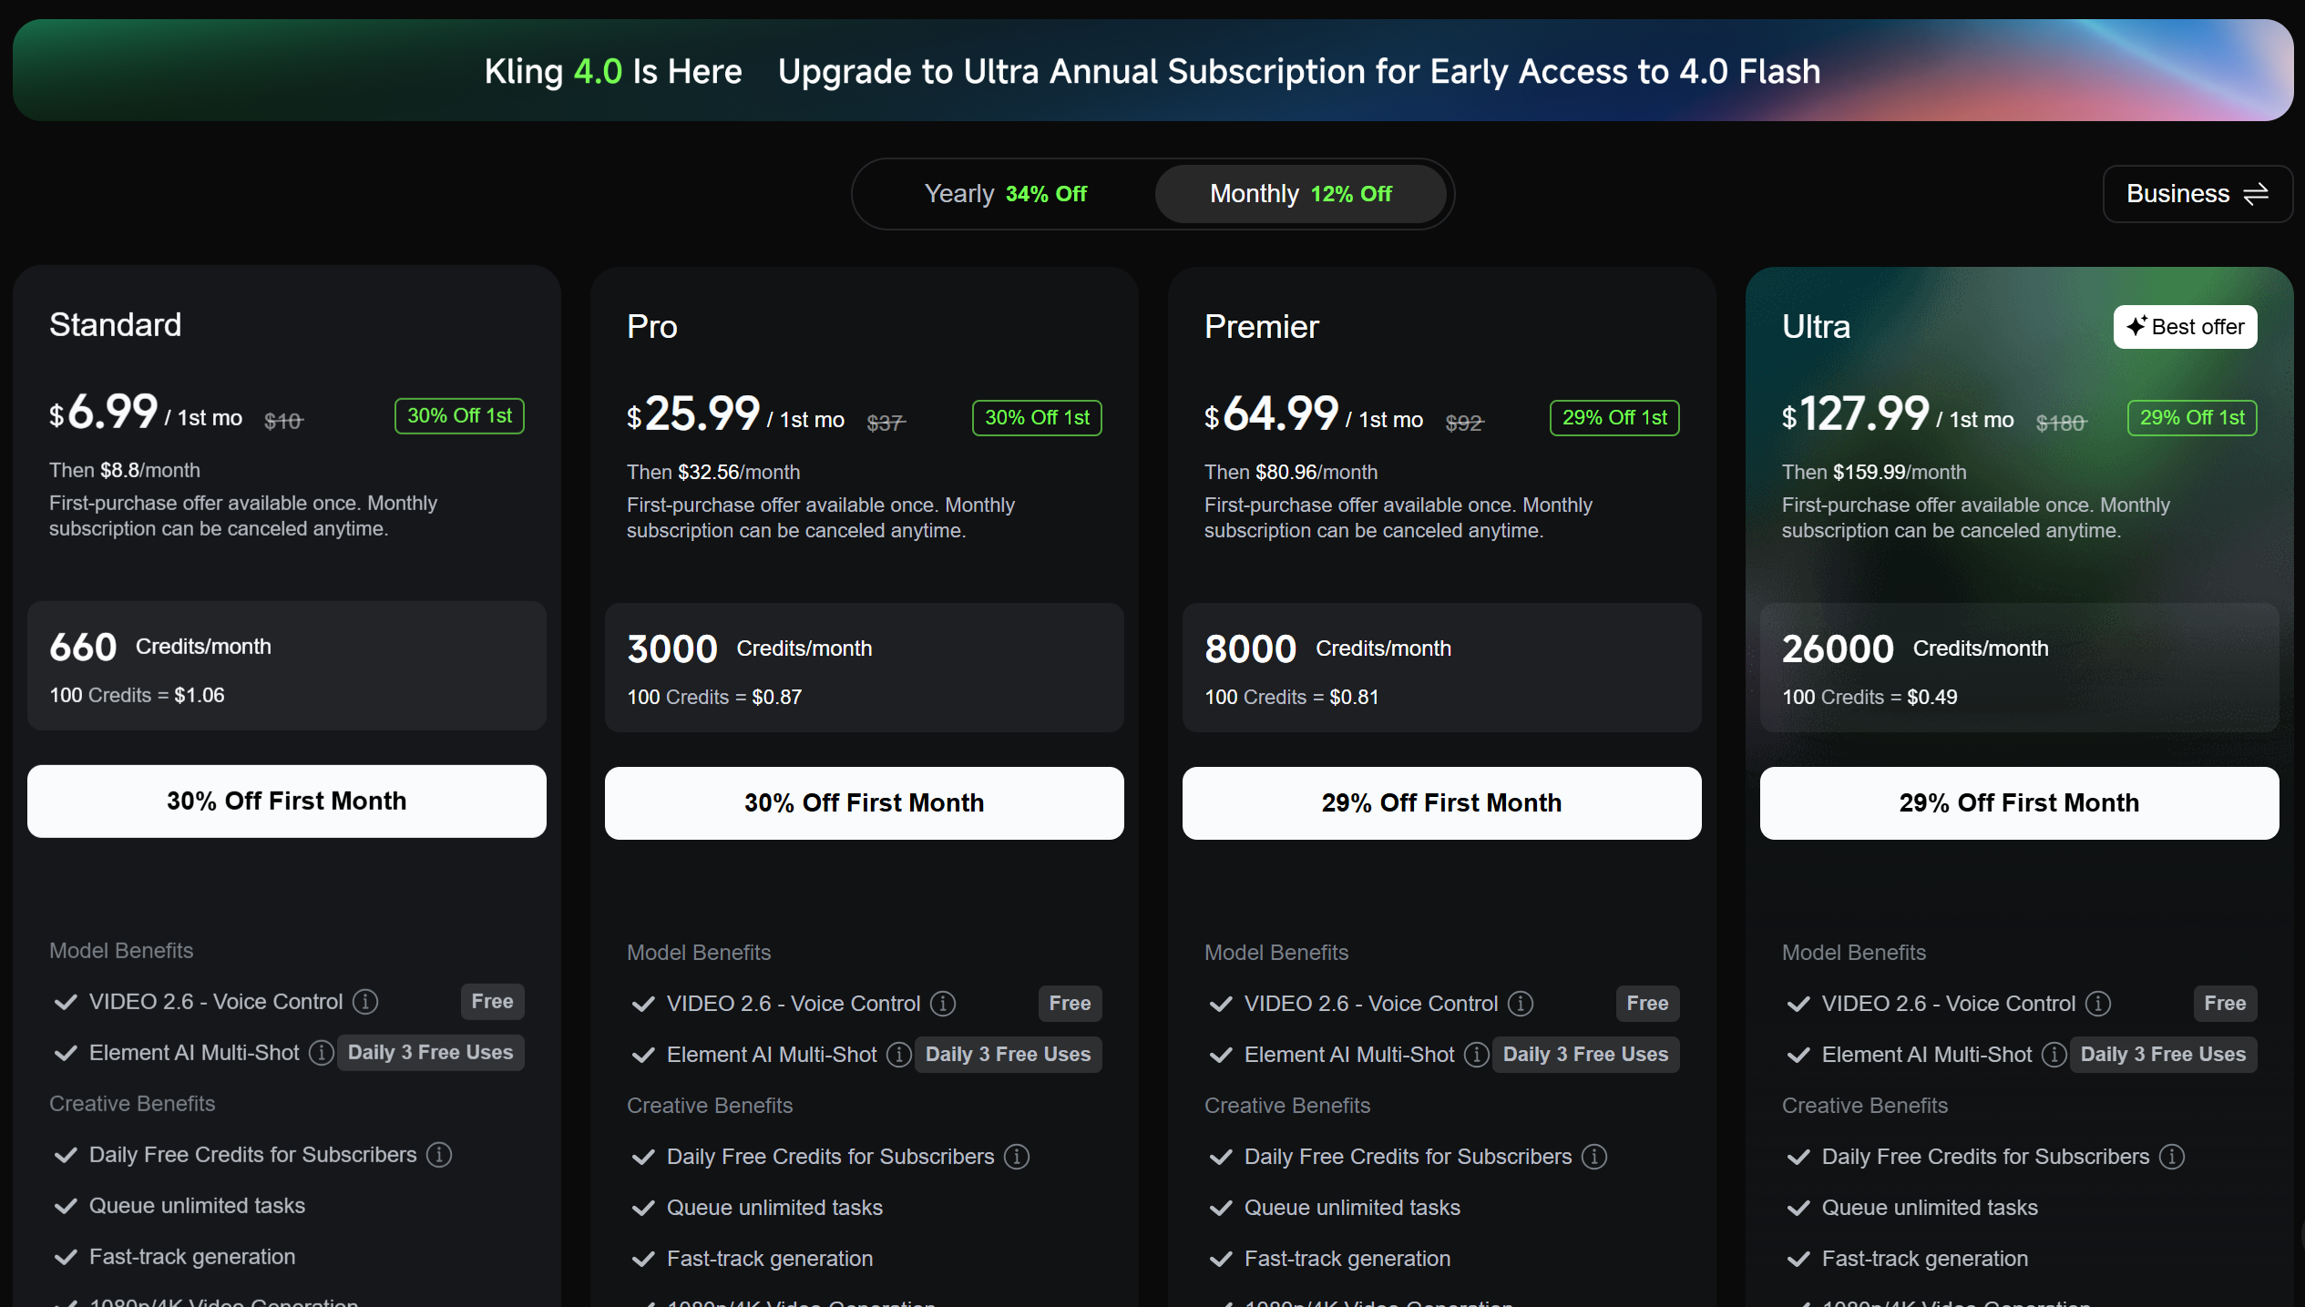Click the Standard 30% Off 1st badge
The width and height of the screenshot is (2305, 1307).
pos(459,416)
